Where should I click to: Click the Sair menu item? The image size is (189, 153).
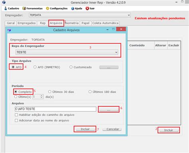click(x=90, y=8)
